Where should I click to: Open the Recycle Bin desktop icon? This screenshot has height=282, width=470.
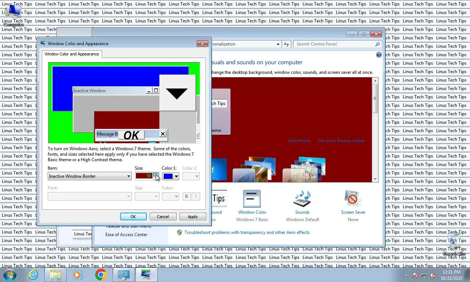(454, 244)
